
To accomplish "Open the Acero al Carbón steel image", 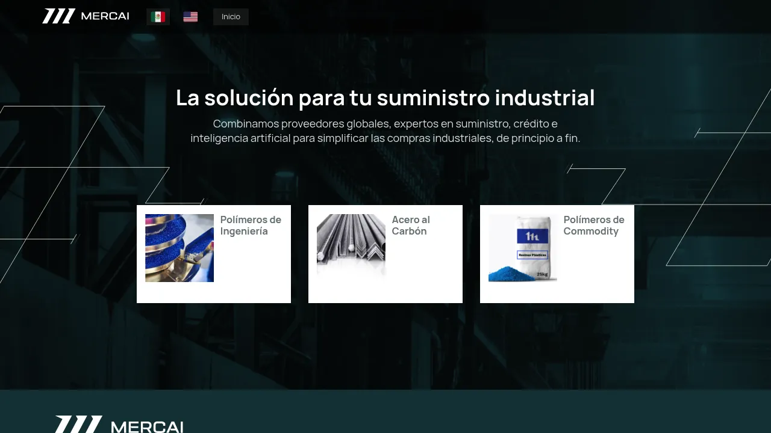I will pyautogui.click(x=351, y=248).
